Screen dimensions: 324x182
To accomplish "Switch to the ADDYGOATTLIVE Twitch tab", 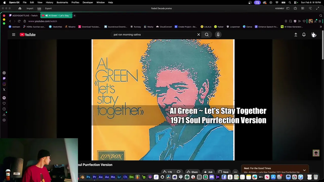I will click(23, 15).
